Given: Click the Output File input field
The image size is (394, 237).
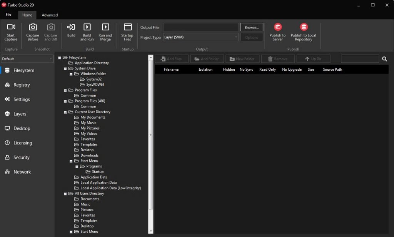Looking at the screenshot, I should coord(201,27).
